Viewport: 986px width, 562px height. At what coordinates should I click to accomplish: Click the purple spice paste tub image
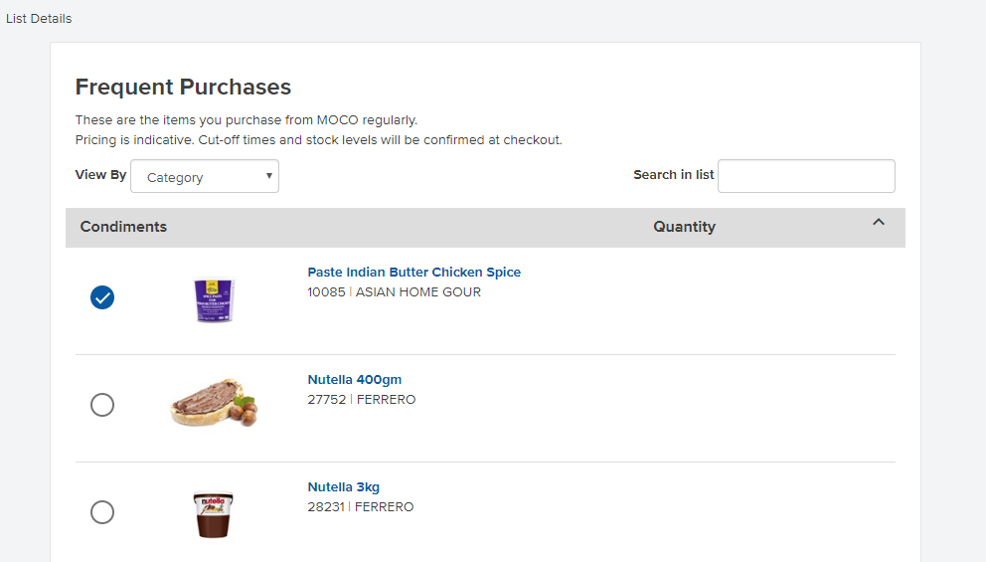[214, 298]
